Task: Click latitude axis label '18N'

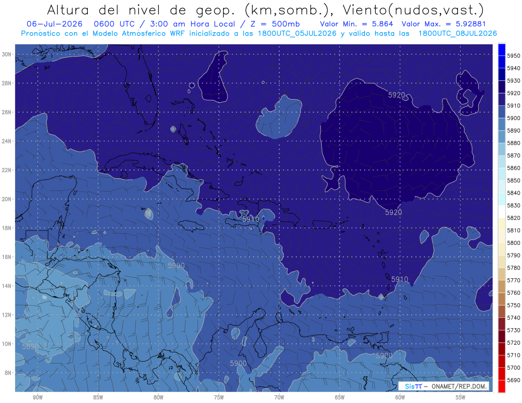Action: pos(6,228)
